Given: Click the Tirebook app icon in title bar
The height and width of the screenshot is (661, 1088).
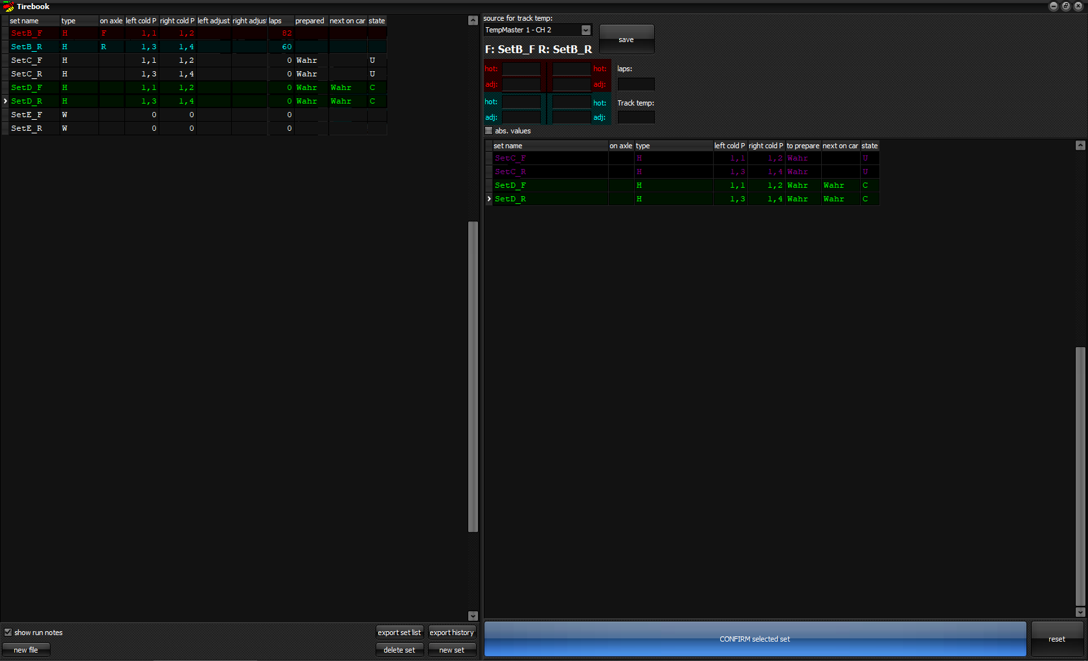Looking at the screenshot, I should point(8,6).
